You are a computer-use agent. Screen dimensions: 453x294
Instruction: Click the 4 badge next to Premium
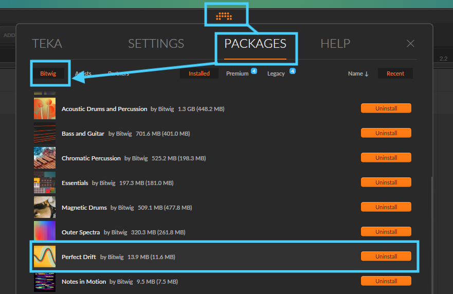254,71
